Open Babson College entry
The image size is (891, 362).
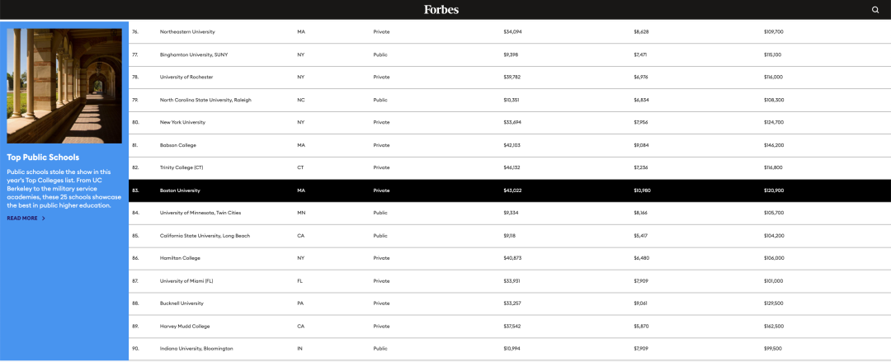point(178,145)
